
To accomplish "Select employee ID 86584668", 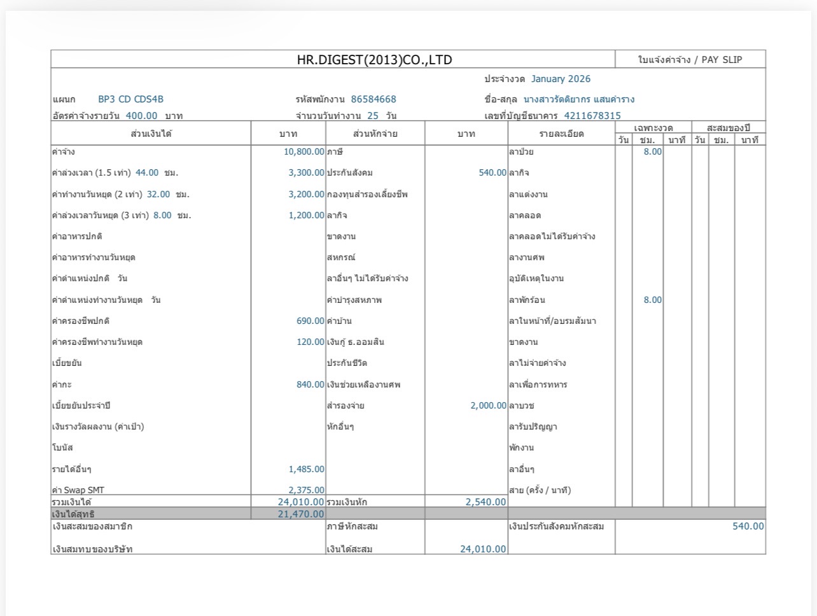I will point(374,99).
